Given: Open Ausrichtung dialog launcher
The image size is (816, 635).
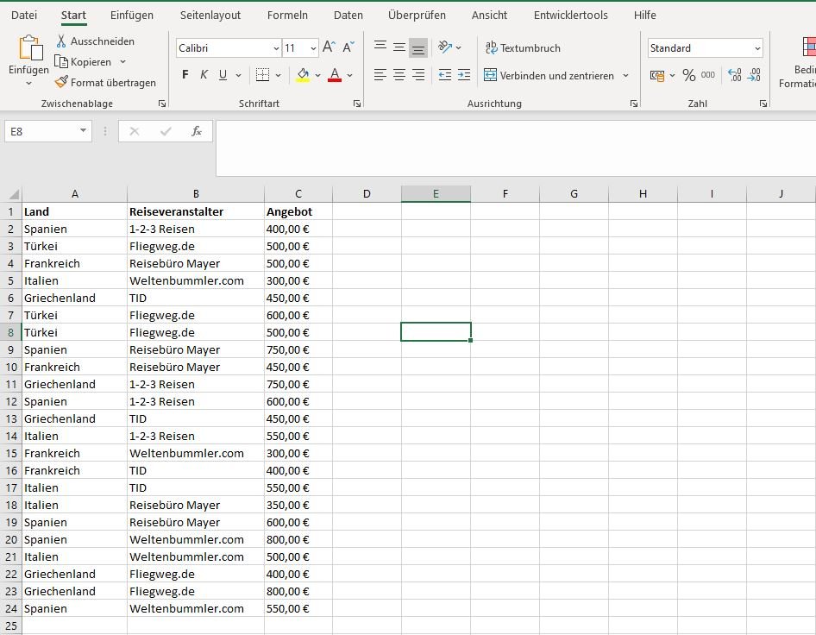Looking at the screenshot, I should pyautogui.click(x=634, y=104).
